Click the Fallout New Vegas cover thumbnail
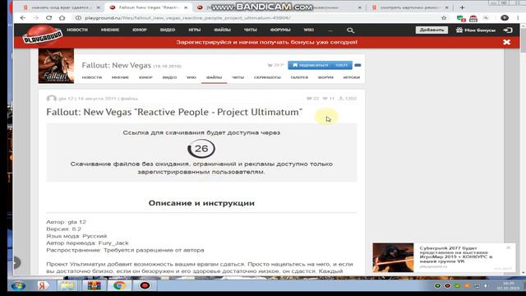This screenshot has width=526, height=296. pos(56,66)
